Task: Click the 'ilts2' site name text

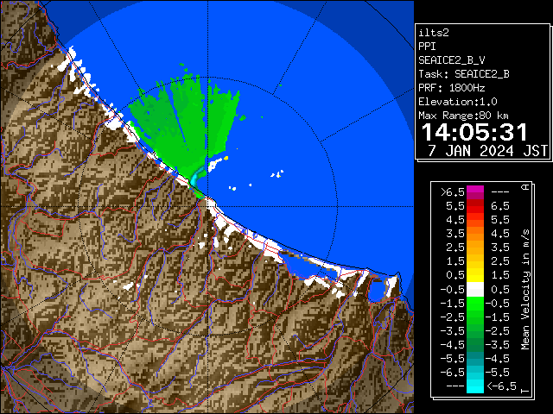Action: [x=434, y=33]
